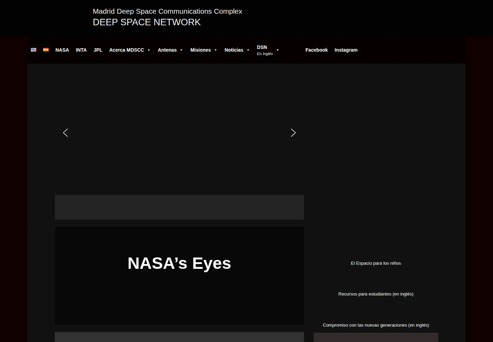Expand the Misiones dropdown menu
This screenshot has height=342, width=493.
click(x=204, y=50)
